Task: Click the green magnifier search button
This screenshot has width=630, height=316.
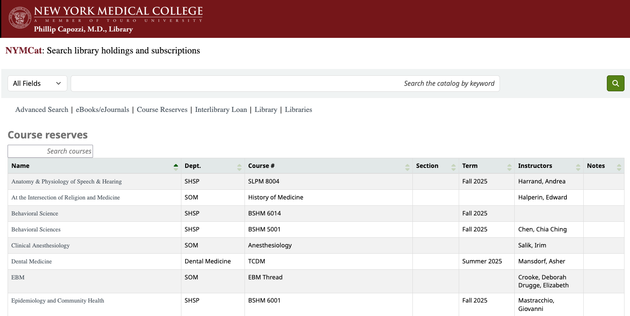Action: [615, 83]
